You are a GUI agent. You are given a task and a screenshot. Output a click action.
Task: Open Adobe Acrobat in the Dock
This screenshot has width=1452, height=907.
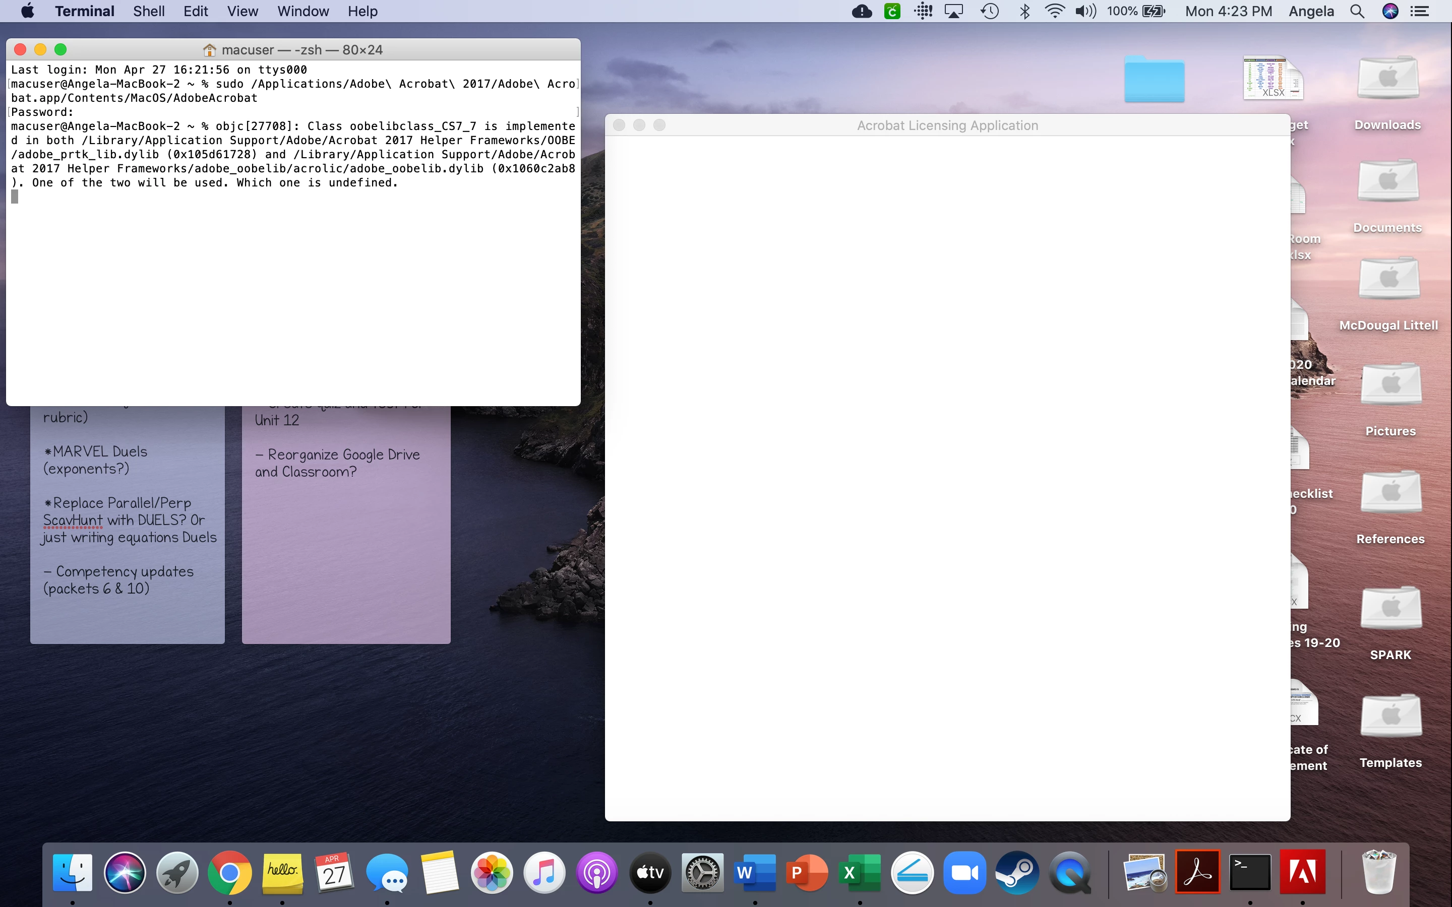coord(1197,872)
